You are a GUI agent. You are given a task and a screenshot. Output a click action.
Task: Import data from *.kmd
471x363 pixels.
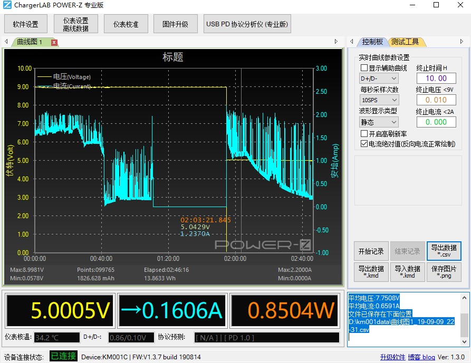coord(407,272)
